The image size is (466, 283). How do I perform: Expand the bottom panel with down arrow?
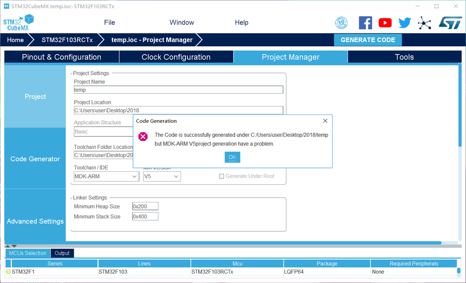(14, 246)
